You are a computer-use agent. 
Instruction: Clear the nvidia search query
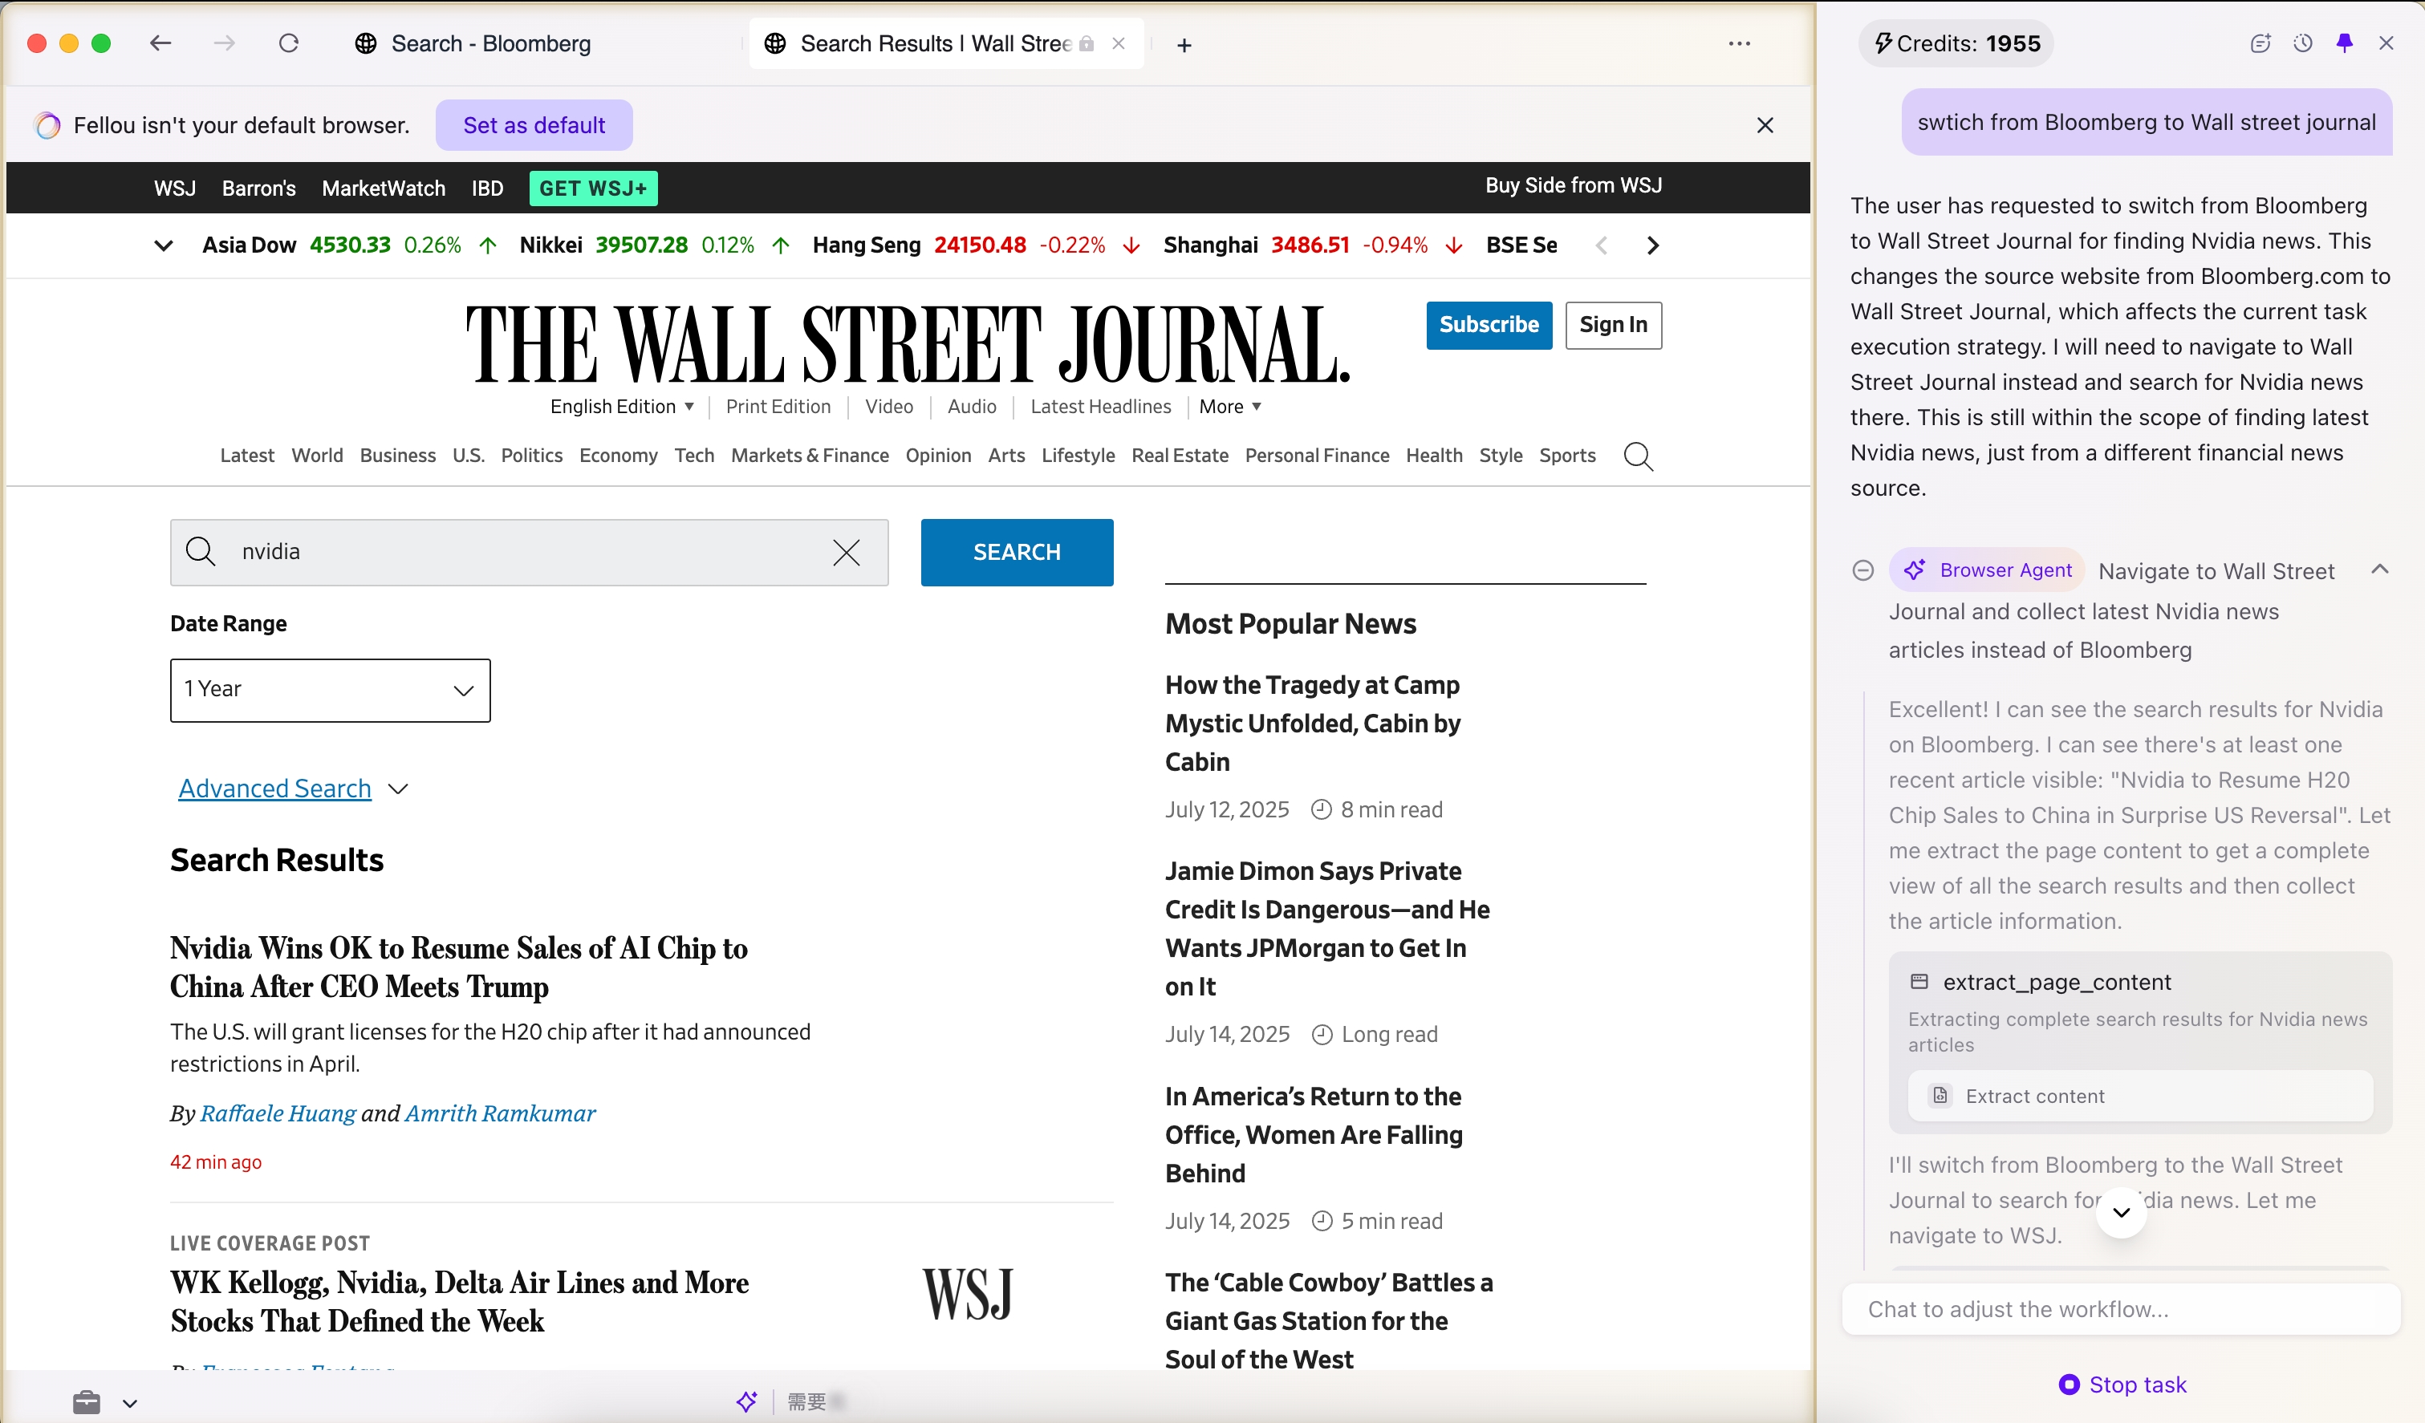pos(846,552)
